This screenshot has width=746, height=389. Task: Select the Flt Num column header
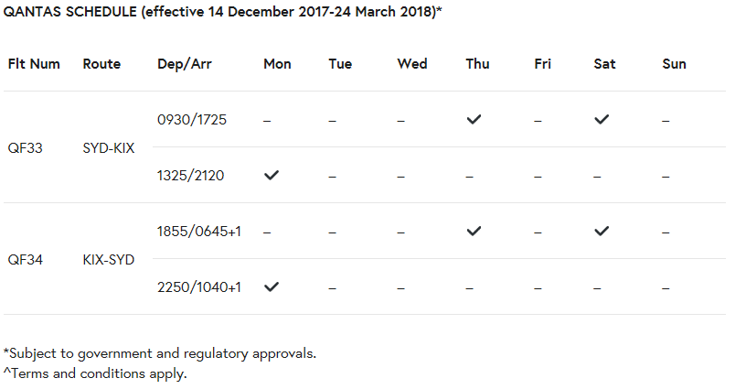click(34, 64)
